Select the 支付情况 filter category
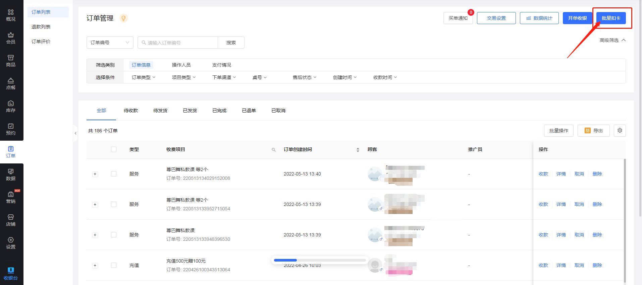The height and width of the screenshot is (285, 642). (x=221, y=65)
